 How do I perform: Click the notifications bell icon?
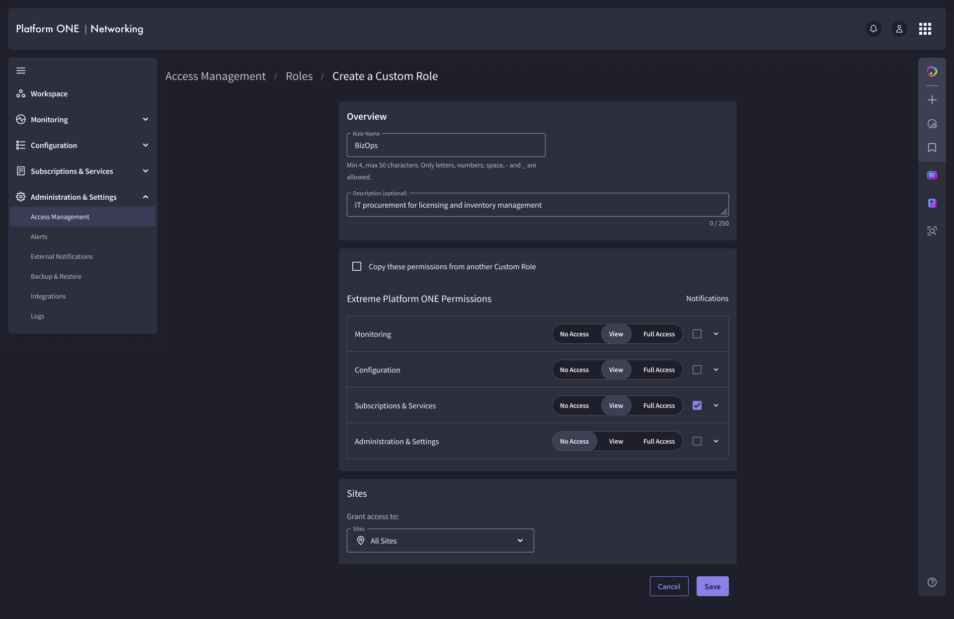pos(873,29)
